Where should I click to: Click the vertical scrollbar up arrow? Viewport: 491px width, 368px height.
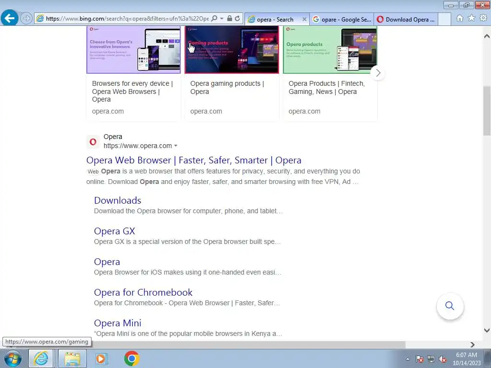(x=487, y=36)
